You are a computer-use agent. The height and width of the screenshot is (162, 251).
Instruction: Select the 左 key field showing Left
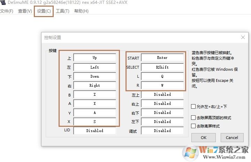[94, 67]
